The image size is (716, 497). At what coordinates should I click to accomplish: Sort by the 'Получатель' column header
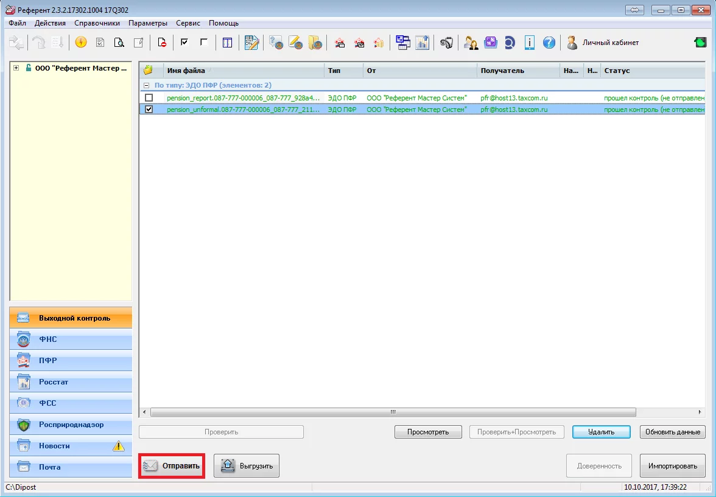pyautogui.click(x=518, y=71)
